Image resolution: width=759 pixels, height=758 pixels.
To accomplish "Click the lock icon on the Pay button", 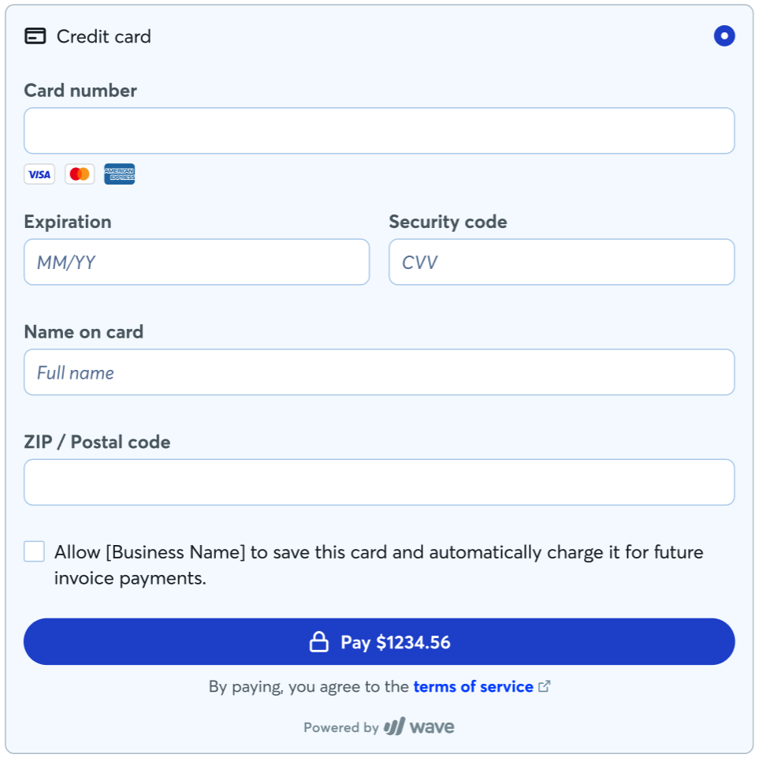I will click(320, 641).
